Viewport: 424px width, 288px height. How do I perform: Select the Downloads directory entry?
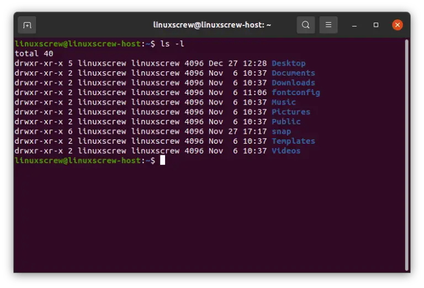(x=293, y=83)
